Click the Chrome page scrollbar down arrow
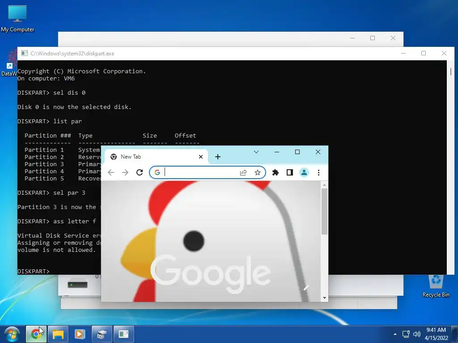The width and height of the screenshot is (458, 343). 324,298
